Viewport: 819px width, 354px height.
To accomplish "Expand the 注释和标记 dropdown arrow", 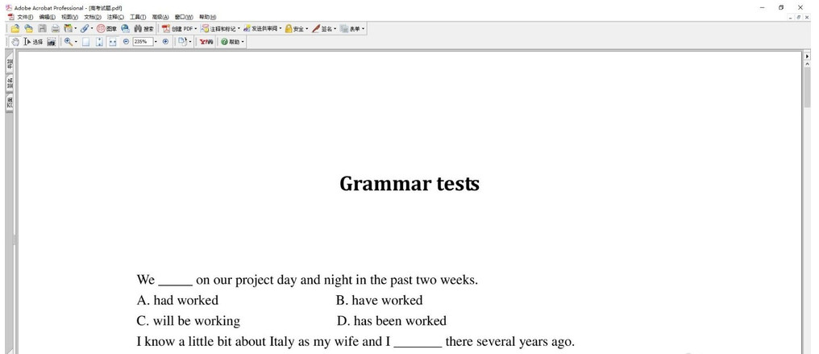I will (x=239, y=29).
